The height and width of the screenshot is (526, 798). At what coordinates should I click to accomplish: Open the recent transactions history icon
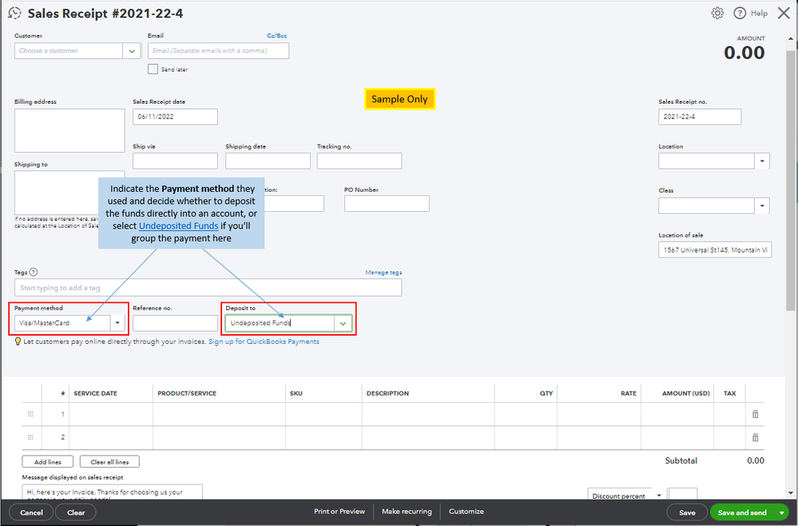[14, 14]
